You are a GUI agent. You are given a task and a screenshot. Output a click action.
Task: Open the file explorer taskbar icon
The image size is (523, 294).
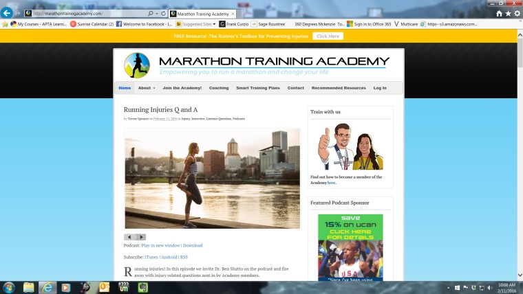click(29, 288)
